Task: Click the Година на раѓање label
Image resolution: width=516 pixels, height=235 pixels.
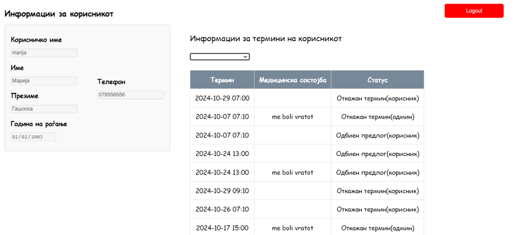Action: point(39,124)
